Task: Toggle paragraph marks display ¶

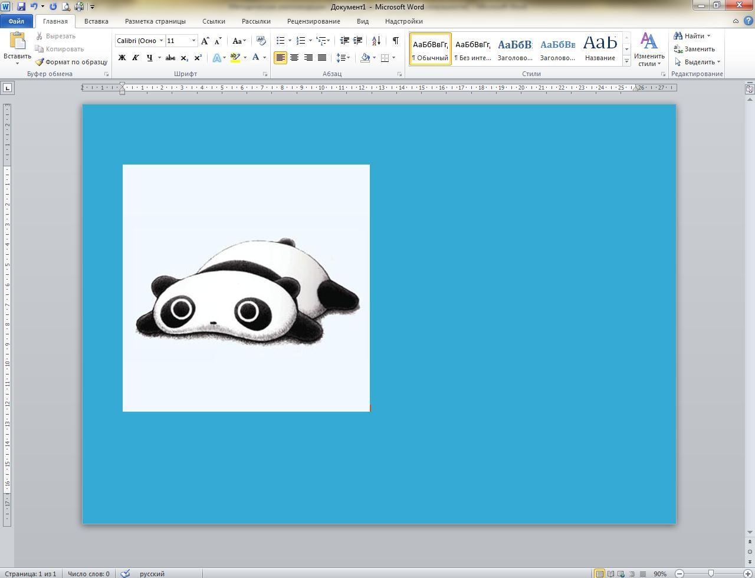Action: (395, 41)
